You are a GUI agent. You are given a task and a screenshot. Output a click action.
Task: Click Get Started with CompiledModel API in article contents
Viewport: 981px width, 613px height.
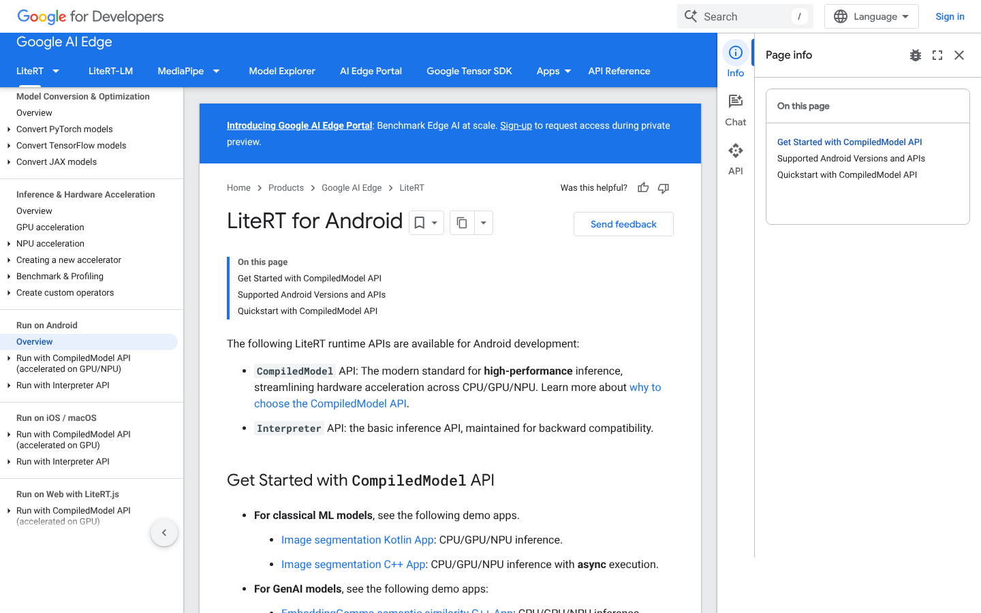point(309,279)
